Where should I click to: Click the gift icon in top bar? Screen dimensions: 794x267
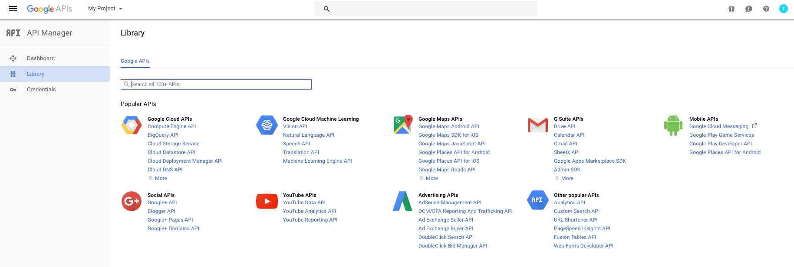click(x=731, y=9)
